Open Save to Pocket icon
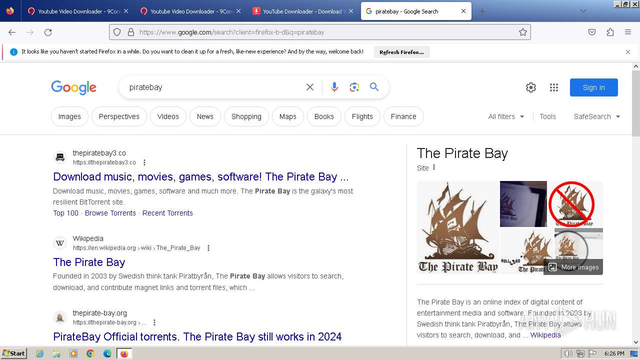 point(592,32)
